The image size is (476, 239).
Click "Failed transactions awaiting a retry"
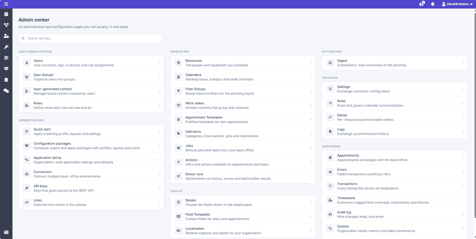[364, 174]
